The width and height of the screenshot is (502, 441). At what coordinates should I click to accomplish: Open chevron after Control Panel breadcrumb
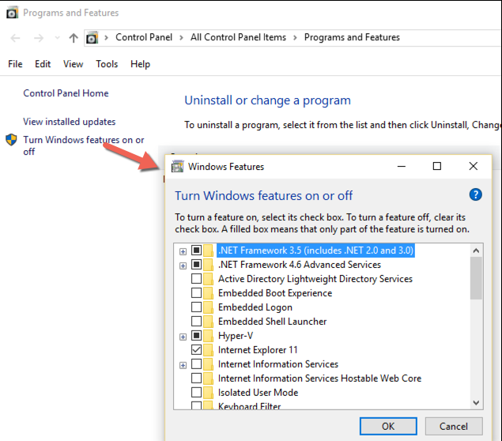pos(181,38)
